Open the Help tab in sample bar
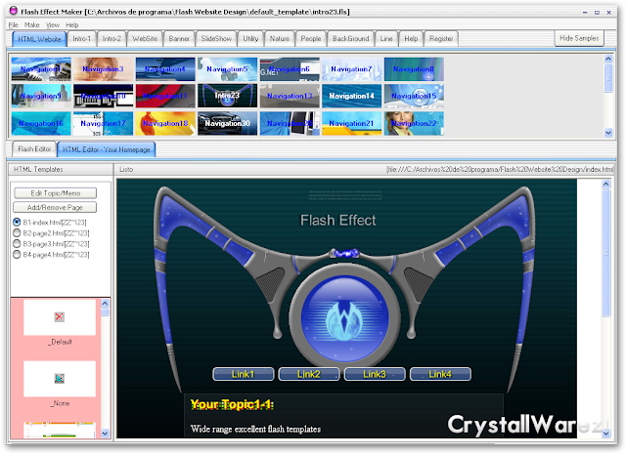This screenshot has width=626, height=454. pos(411,39)
